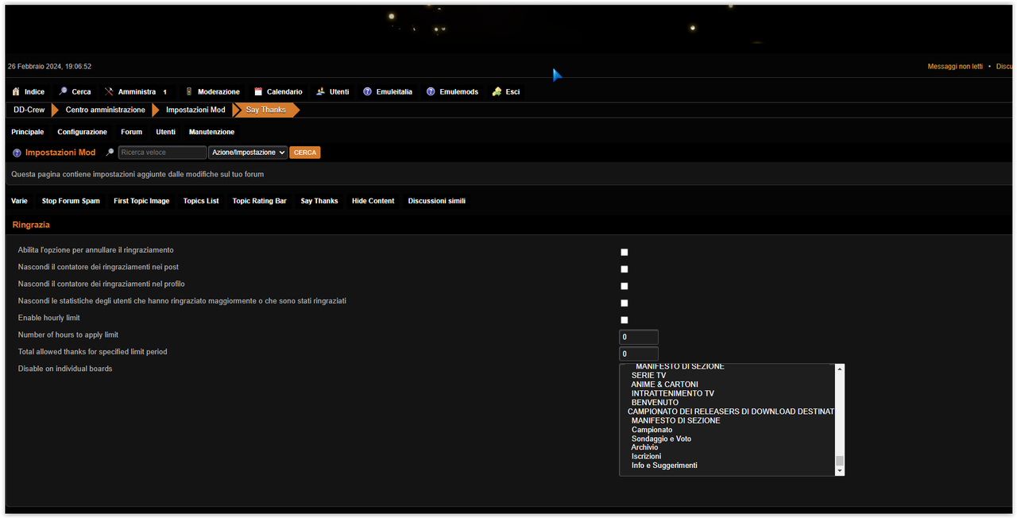Click the house icon beside Indice
1017x518 pixels.
pyautogui.click(x=16, y=91)
